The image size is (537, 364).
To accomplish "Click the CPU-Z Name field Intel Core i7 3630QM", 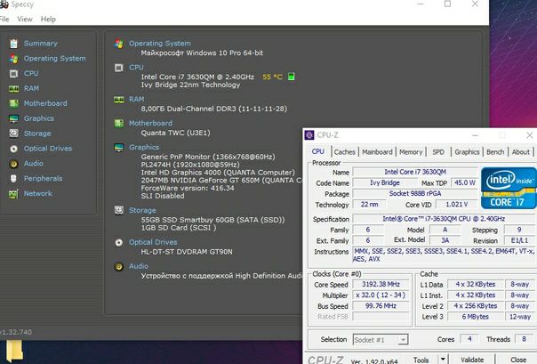I will pyautogui.click(x=415, y=172).
